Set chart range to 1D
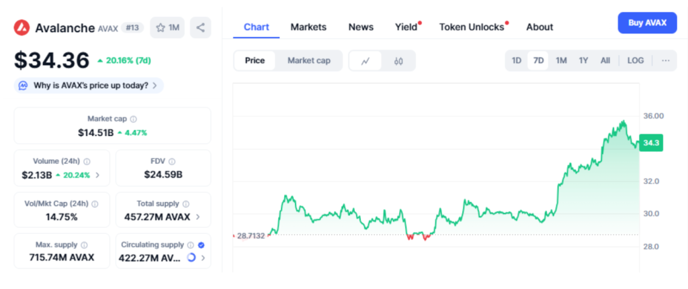 [x=517, y=60]
